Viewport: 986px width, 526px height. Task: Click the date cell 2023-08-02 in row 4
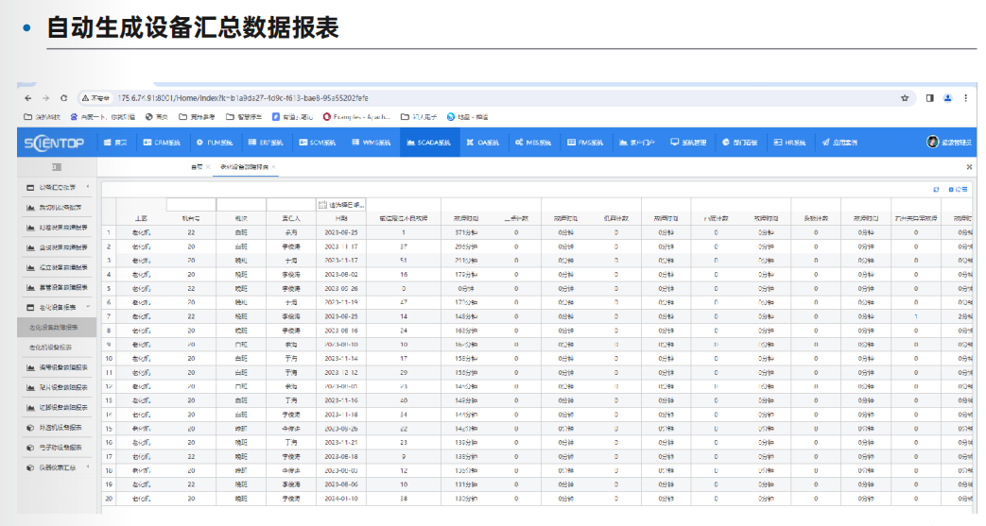click(x=341, y=275)
